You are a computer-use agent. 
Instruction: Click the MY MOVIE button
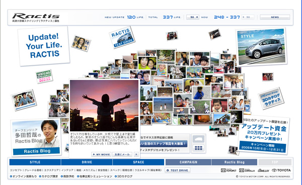pyautogui.click(x=101, y=154)
